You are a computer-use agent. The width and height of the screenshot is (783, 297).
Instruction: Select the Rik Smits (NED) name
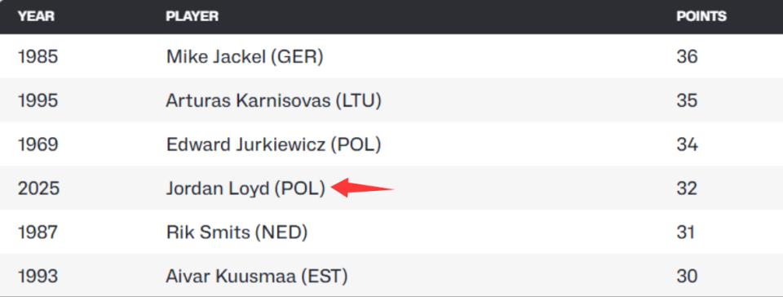(x=237, y=232)
